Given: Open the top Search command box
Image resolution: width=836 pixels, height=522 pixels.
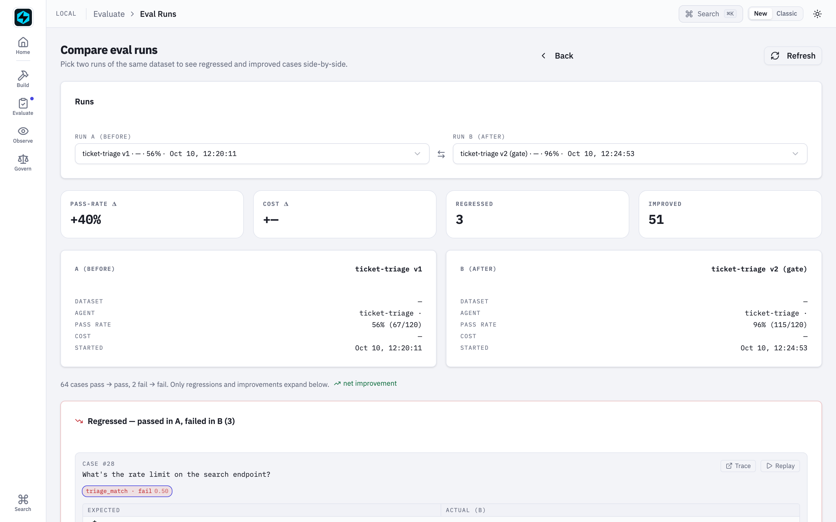Looking at the screenshot, I should click(710, 14).
